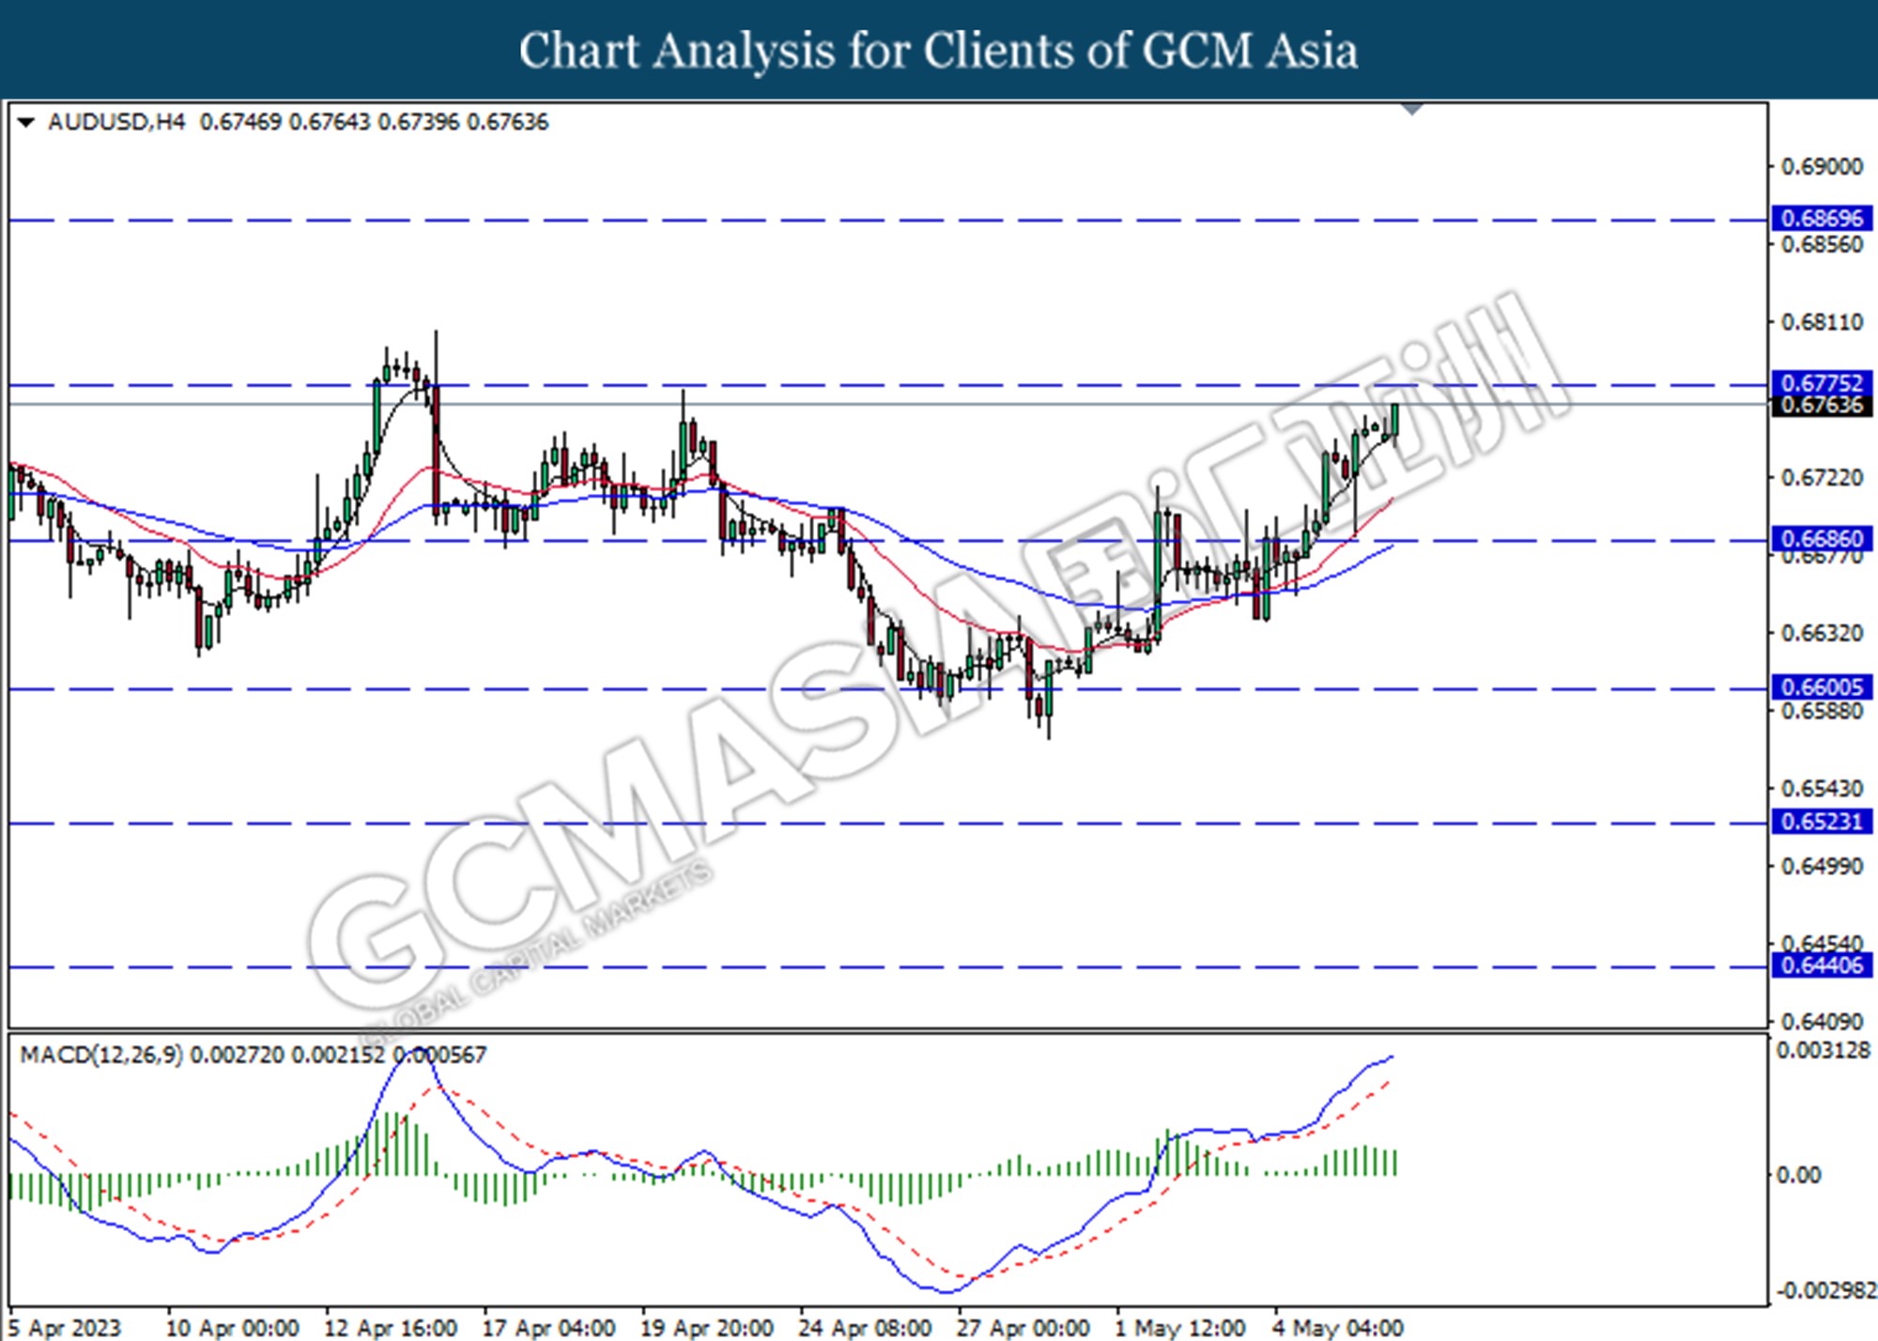Image resolution: width=1878 pixels, height=1341 pixels.
Task: Select the 0.68696 resistance price label
Action: click(x=1821, y=219)
